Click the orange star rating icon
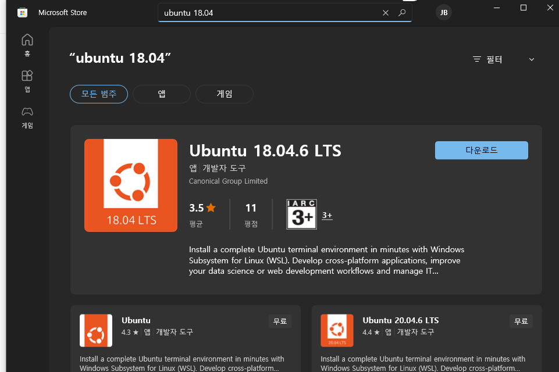 211,208
